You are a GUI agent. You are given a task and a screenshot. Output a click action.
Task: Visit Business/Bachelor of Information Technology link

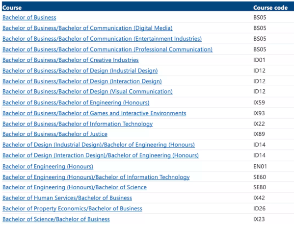pos(78,124)
